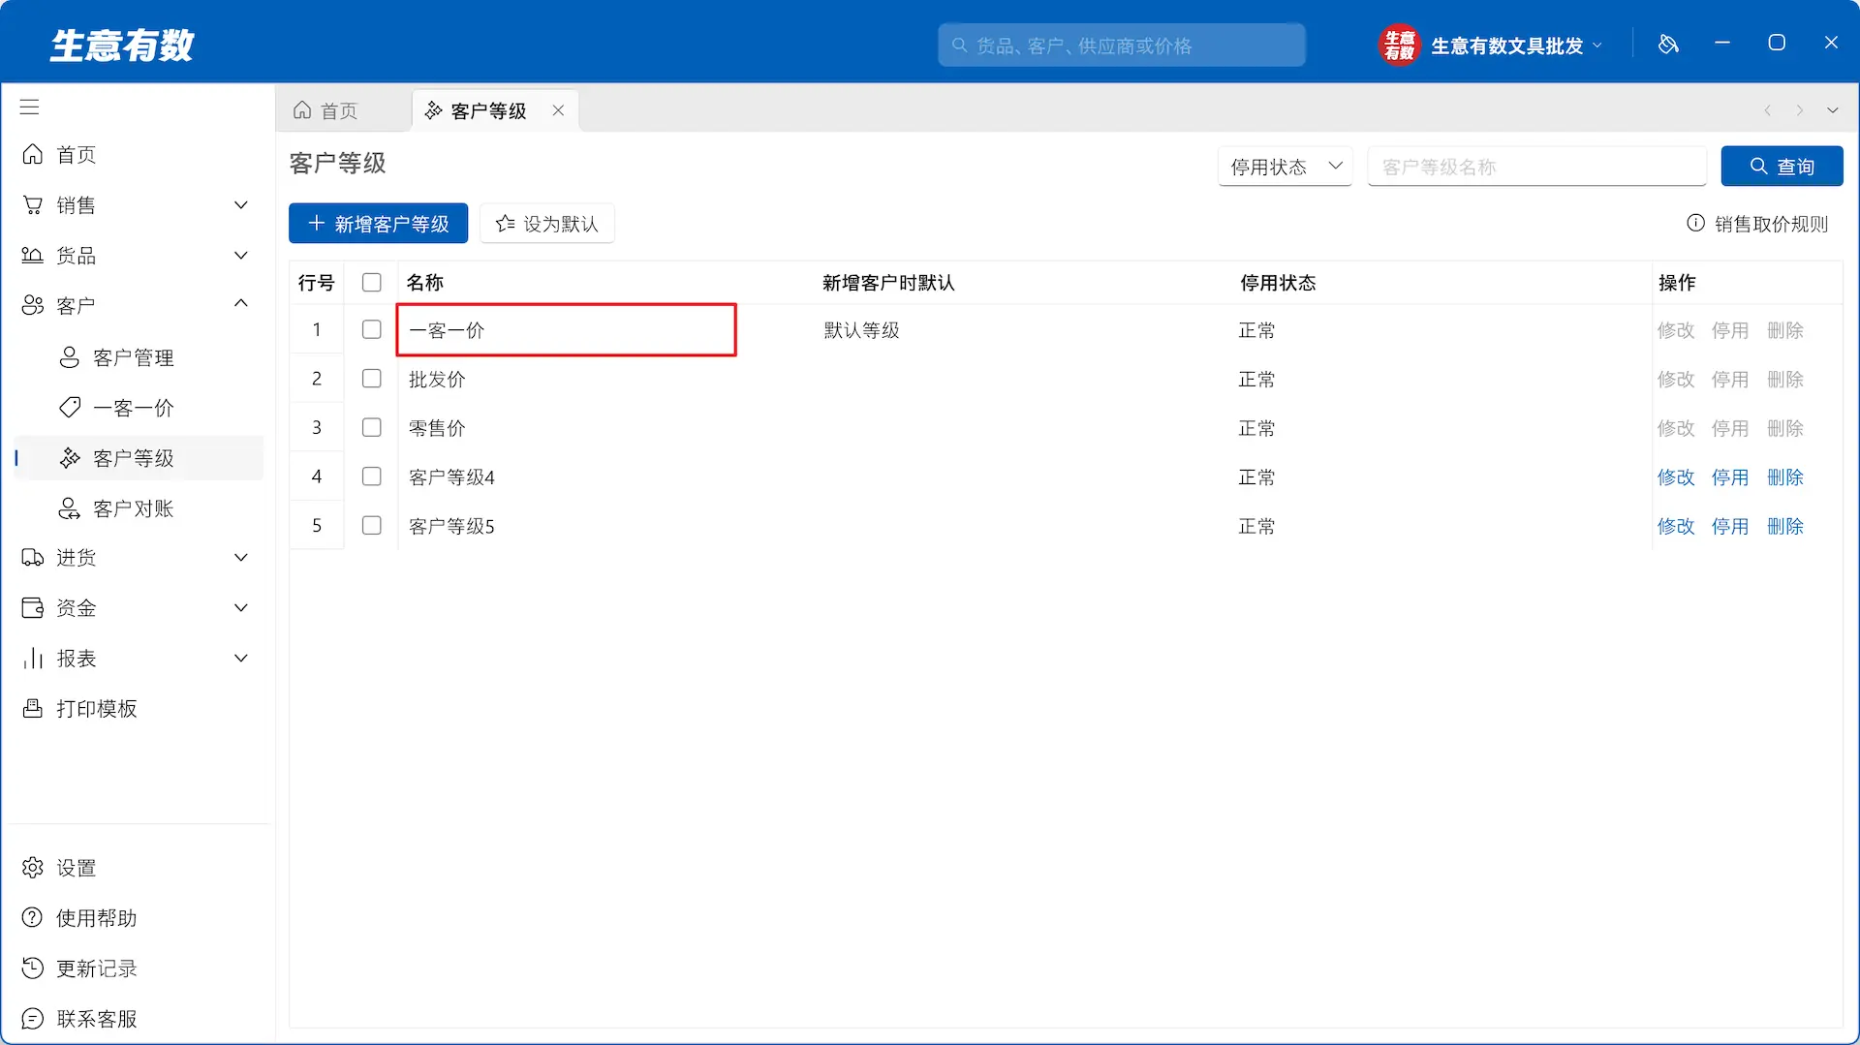The width and height of the screenshot is (1860, 1045).
Task: Expand the 货品 menu chevron
Action: [x=241, y=255]
